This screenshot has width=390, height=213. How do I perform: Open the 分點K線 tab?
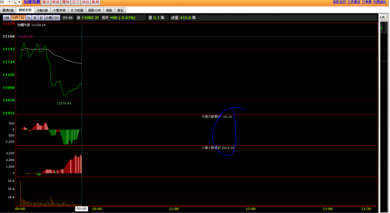42,10
